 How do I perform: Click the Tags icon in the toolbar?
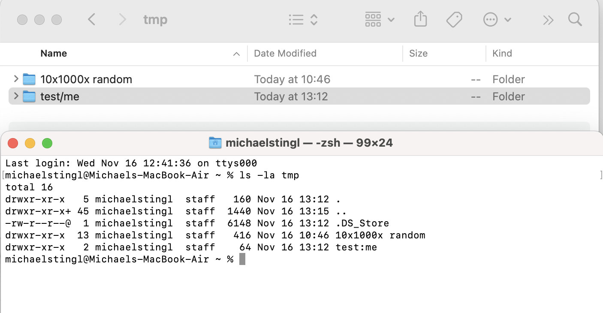tap(455, 19)
